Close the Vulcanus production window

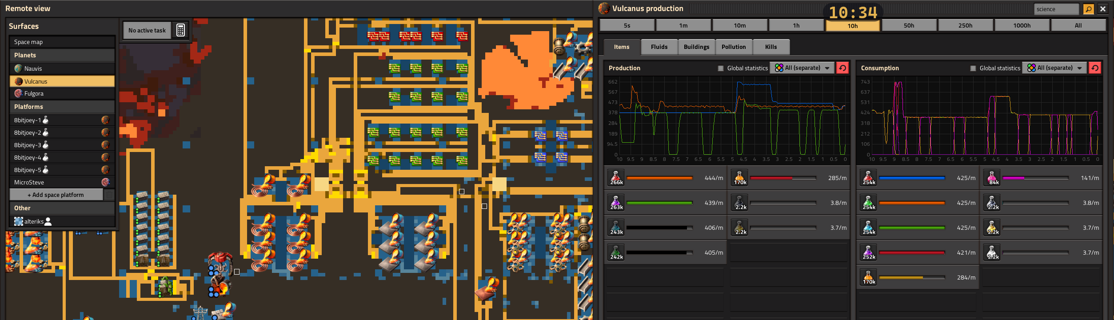pos(1103,9)
